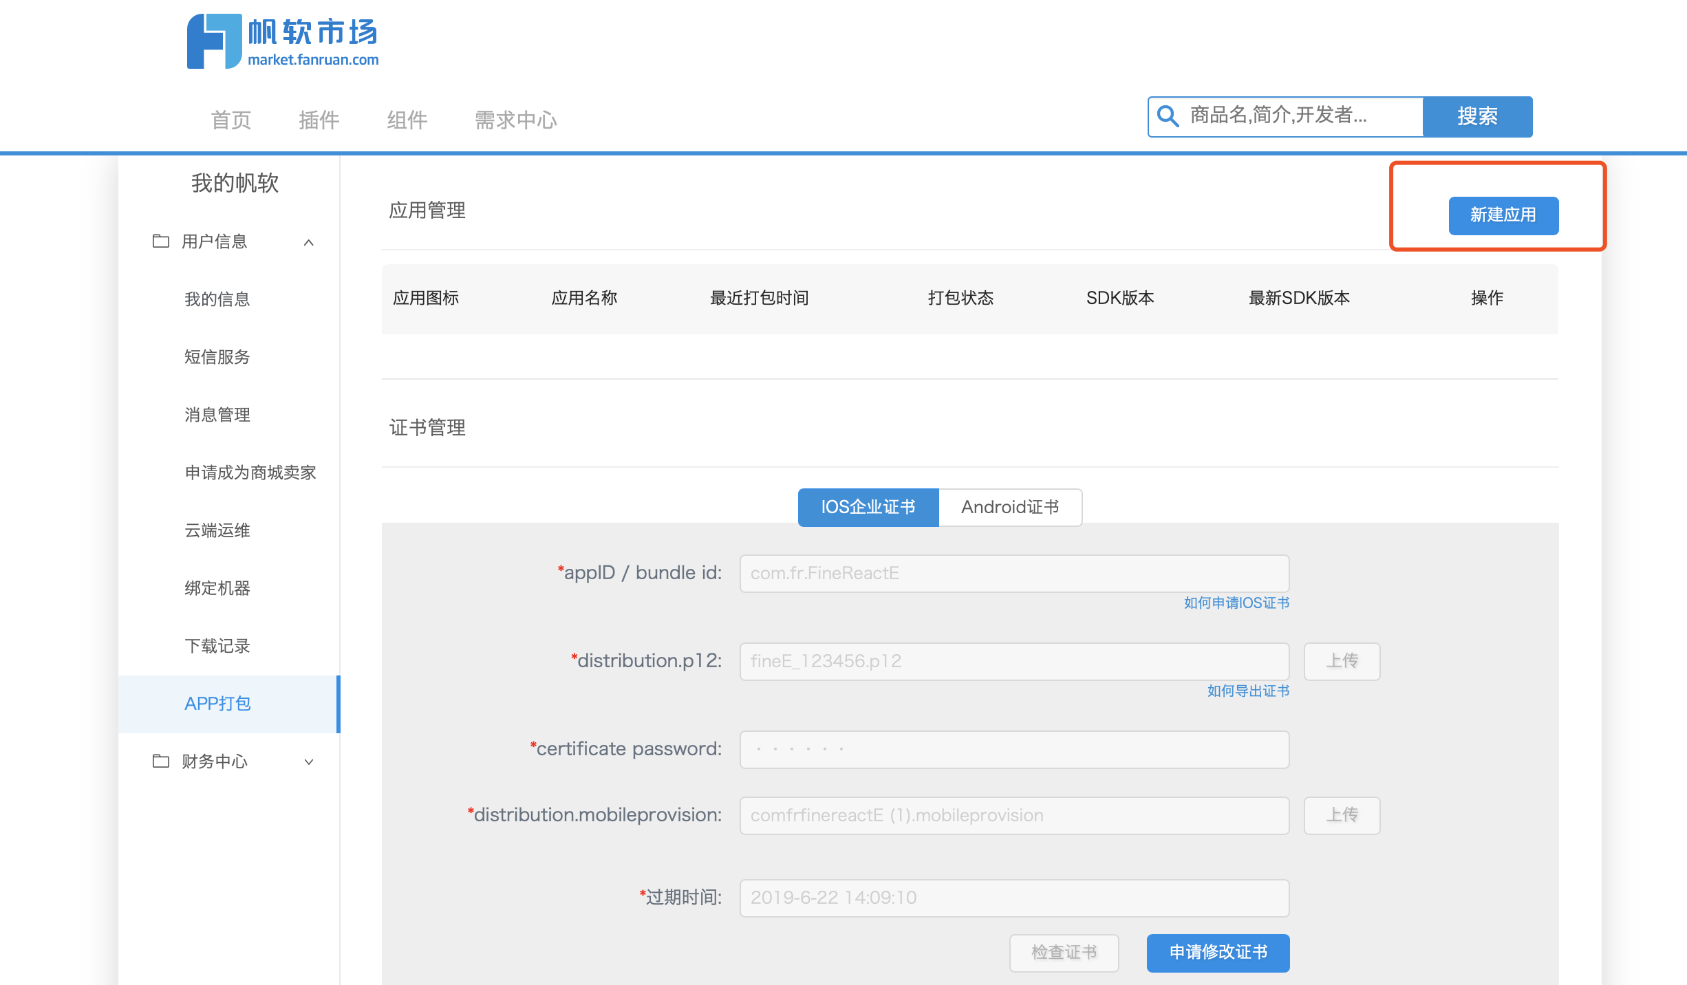Open the 如何申请IOS证书 help link
The height and width of the screenshot is (985, 1687).
[1236, 603]
